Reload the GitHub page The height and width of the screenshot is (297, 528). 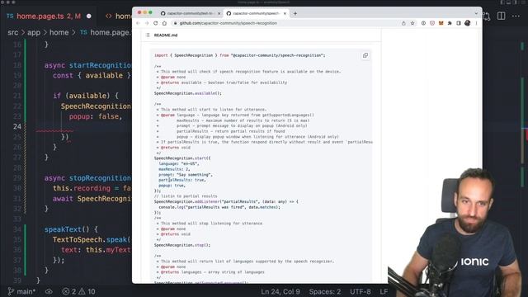tap(156, 23)
